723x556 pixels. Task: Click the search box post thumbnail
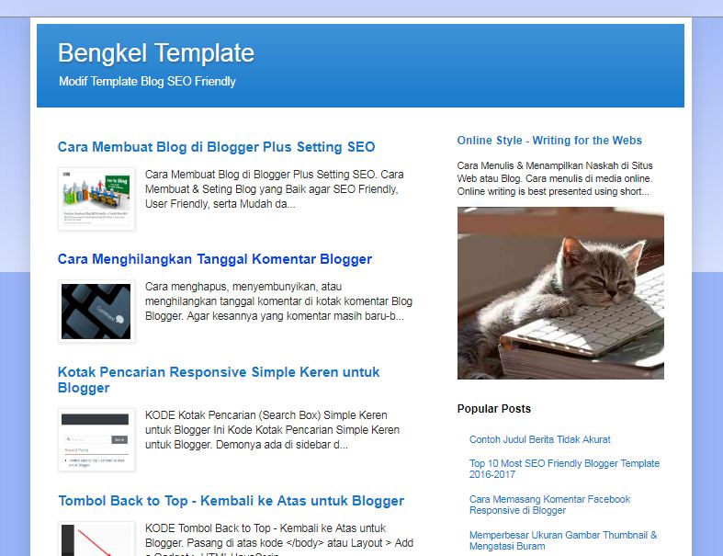pos(96,439)
